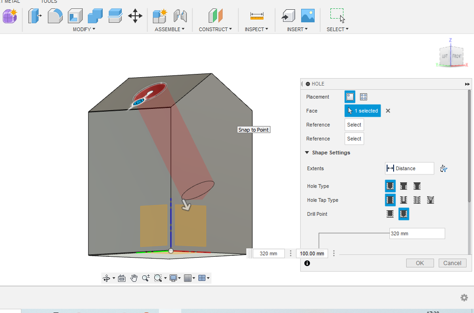Click the ViewCube LEFT face
Viewport: 474px width, 313px height.
(445, 56)
